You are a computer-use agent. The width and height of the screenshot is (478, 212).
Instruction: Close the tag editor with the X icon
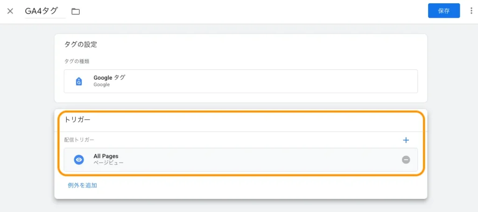pyautogui.click(x=10, y=11)
